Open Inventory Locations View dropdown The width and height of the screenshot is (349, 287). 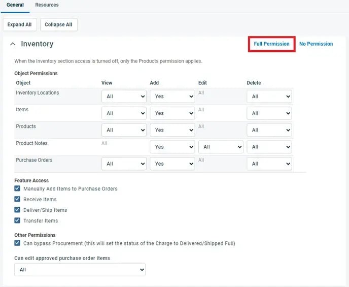[124, 97]
